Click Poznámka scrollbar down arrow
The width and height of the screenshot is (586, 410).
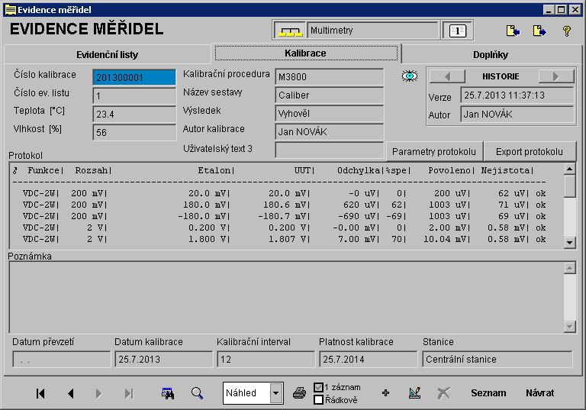[x=569, y=327]
